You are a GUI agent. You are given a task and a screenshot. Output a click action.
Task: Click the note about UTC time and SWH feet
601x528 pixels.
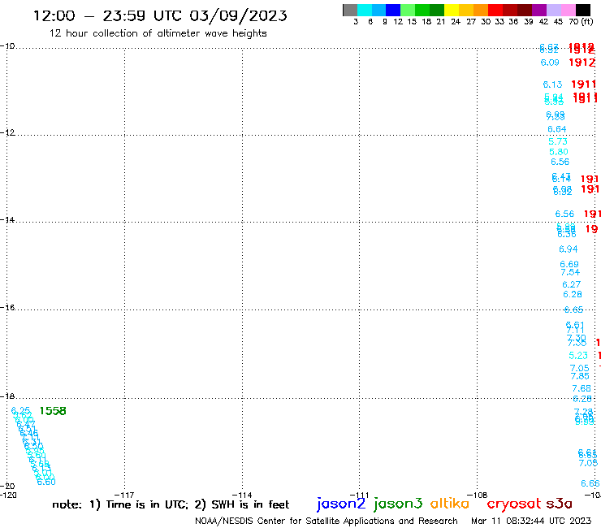pos(171,504)
